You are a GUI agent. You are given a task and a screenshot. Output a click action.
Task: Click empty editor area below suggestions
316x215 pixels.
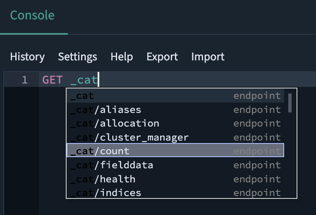(177, 207)
